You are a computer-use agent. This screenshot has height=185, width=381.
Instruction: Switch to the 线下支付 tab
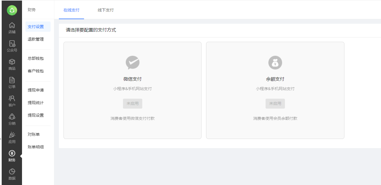coord(106,10)
